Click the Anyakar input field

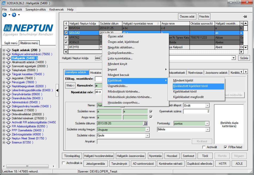click(144, 141)
